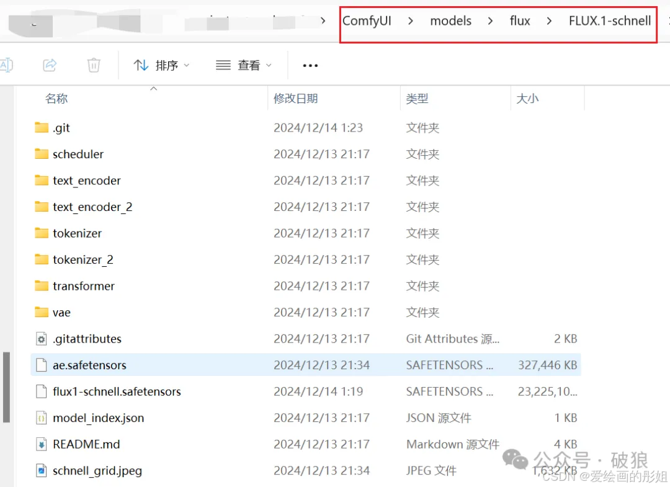
Task: Open the 查看 view dropdown
Action: tap(244, 65)
